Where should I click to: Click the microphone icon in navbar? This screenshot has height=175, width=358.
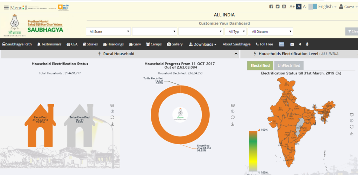307,44
